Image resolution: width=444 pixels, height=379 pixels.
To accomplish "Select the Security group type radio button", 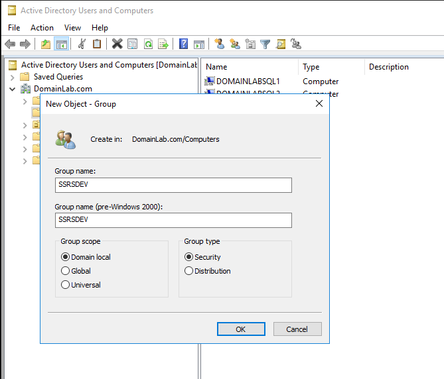I will click(x=188, y=256).
